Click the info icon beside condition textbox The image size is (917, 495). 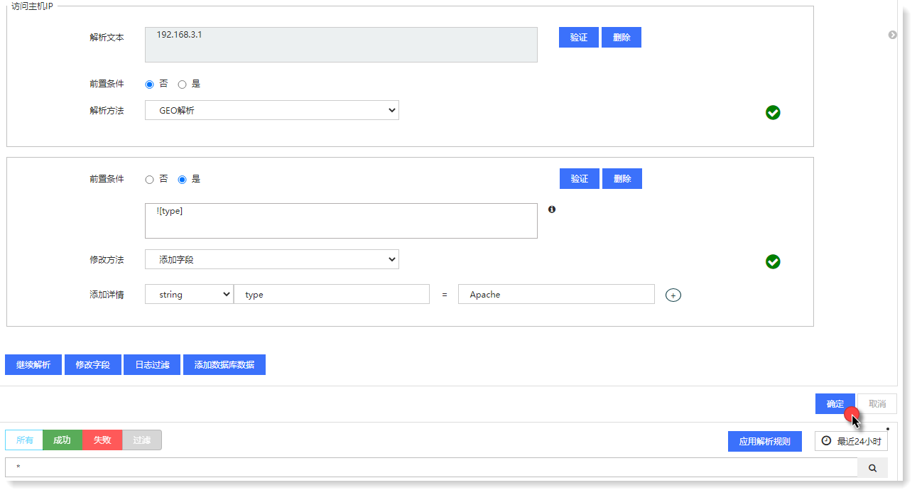click(x=552, y=210)
